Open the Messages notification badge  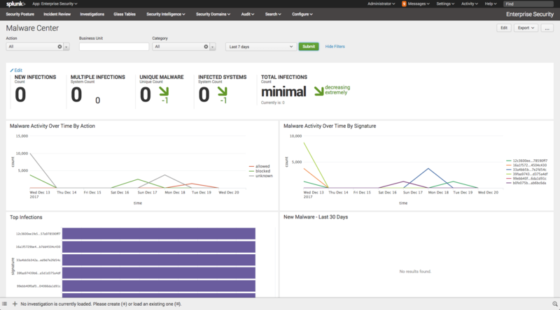(404, 3)
